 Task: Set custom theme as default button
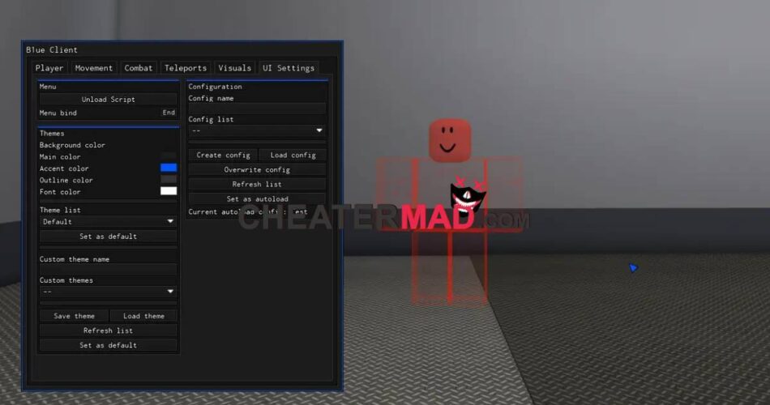coord(108,345)
